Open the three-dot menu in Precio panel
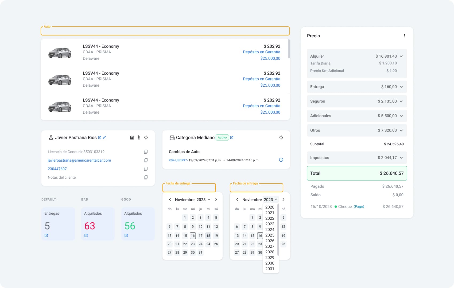Image resolution: width=454 pixels, height=288 pixels. coord(404,36)
